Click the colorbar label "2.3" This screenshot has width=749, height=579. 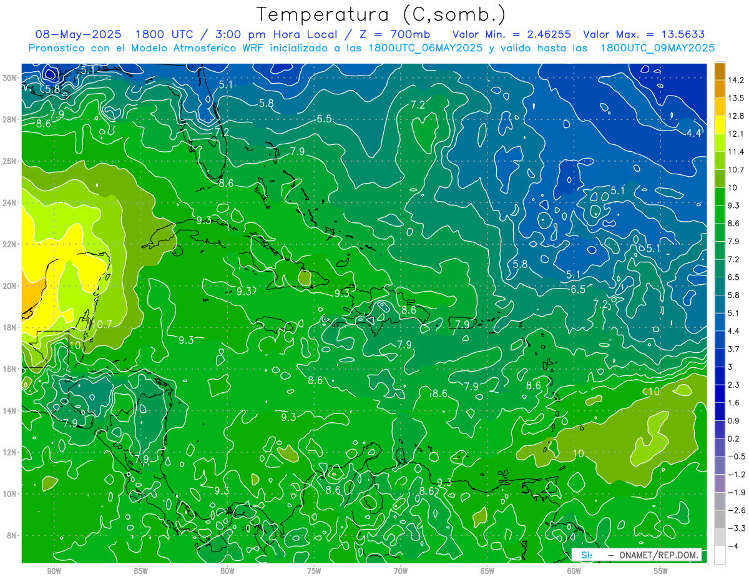tap(734, 385)
